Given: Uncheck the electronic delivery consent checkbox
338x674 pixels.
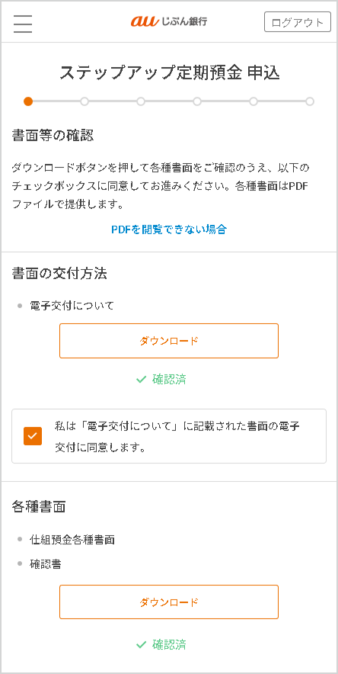Looking at the screenshot, I should (33, 436).
